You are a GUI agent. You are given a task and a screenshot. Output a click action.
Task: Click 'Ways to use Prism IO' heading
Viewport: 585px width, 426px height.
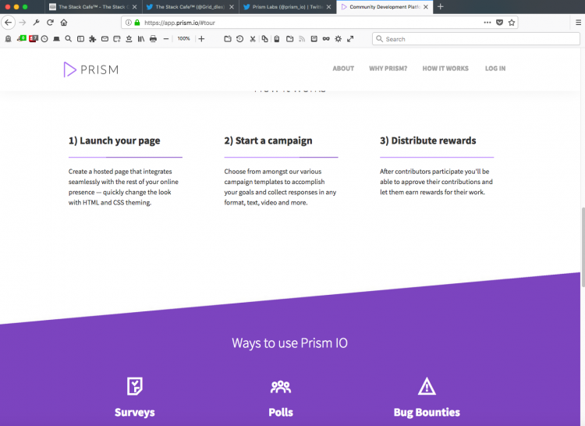(289, 343)
